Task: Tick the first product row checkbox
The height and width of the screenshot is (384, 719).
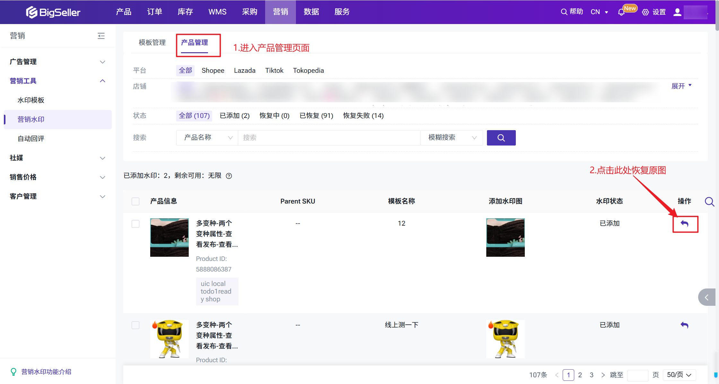Action: [135, 224]
